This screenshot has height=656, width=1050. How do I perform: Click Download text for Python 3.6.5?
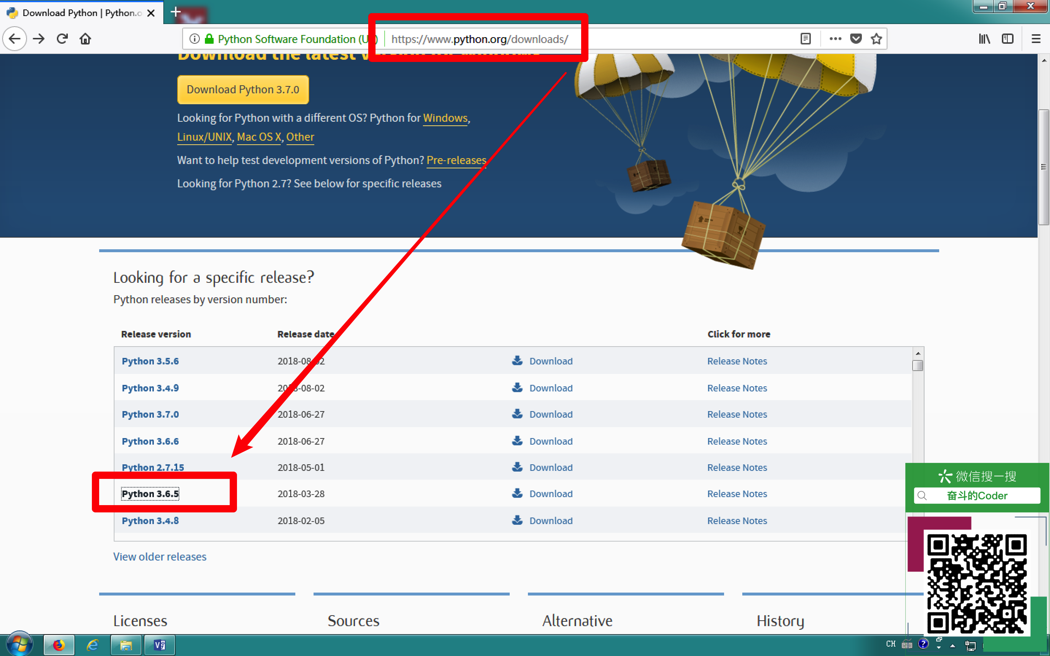tap(551, 494)
